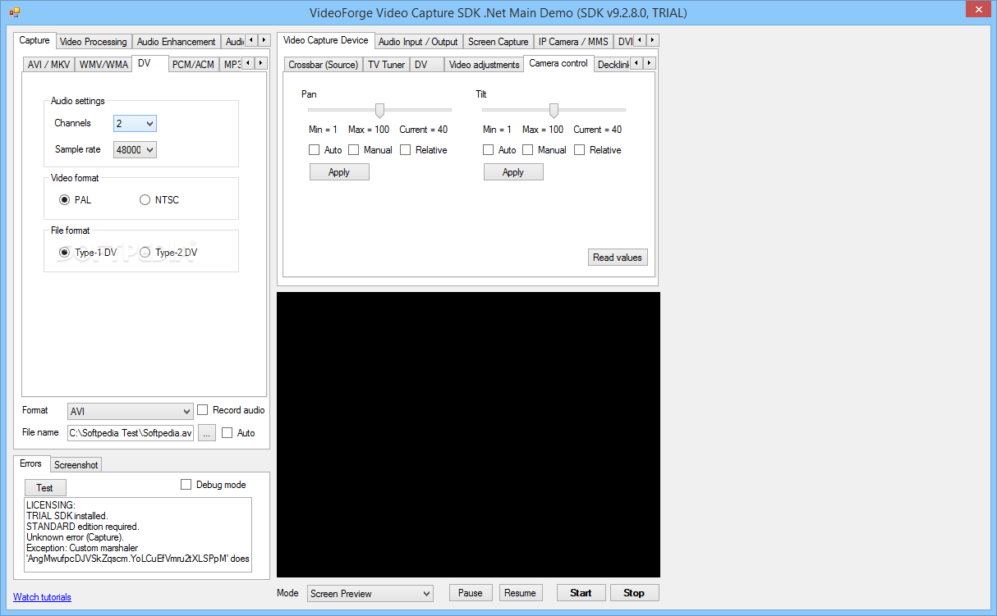Click Read values button
This screenshot has width=997, height=616.
click(x=618, y=258)
